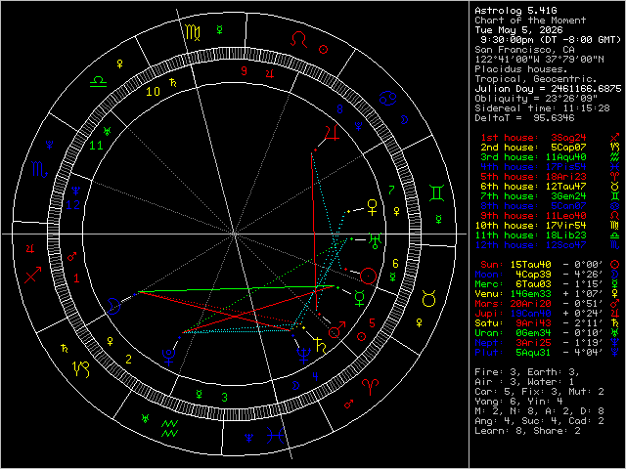Click 'Tropical, Geocentric.' text
626x469 pixels.
[536, 79]
